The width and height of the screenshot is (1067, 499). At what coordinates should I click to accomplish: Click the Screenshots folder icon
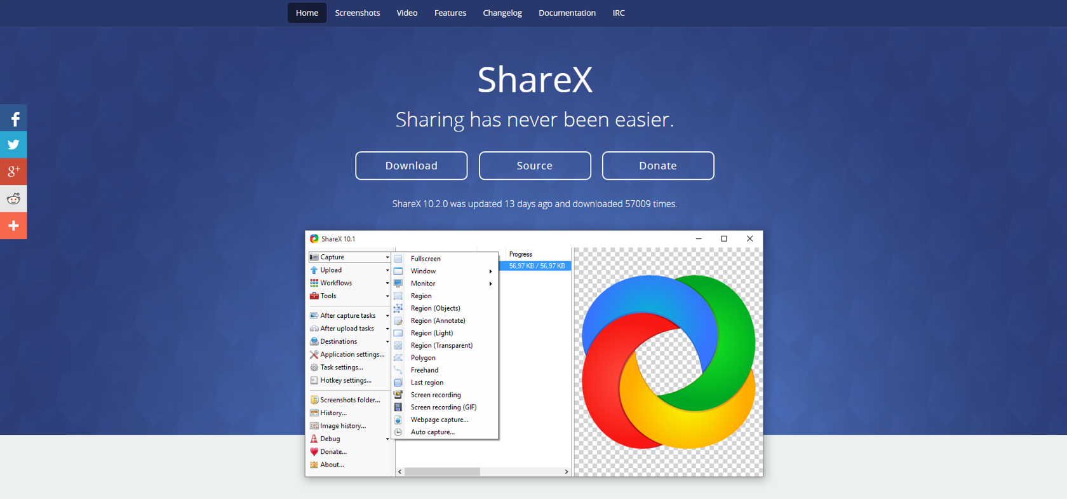point(314,400)
